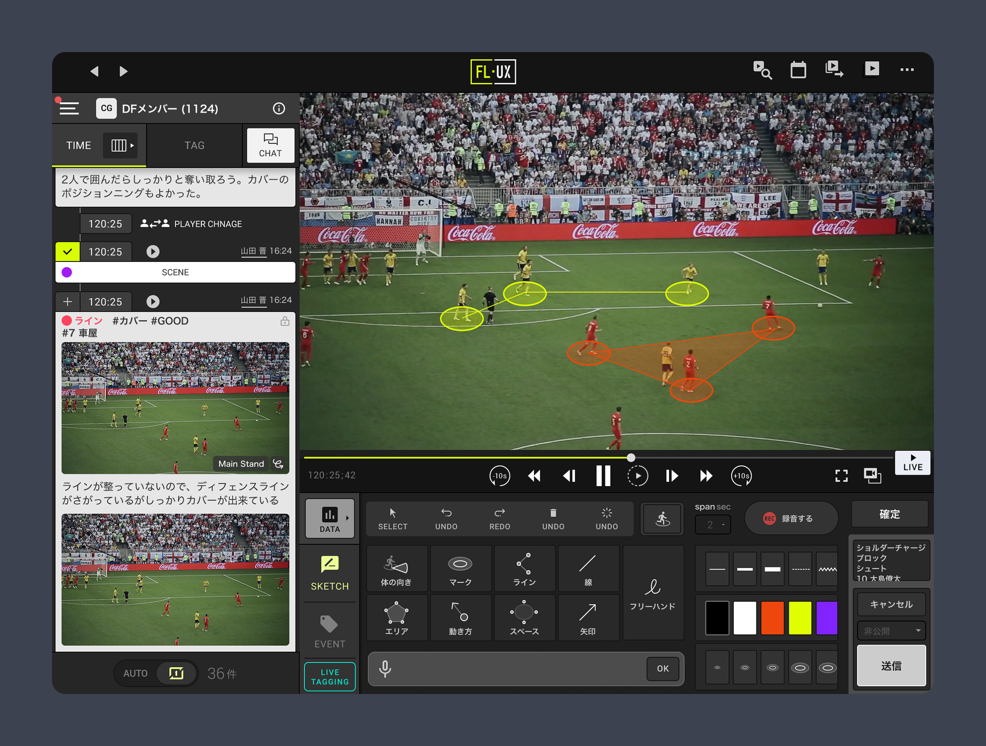The width and height of the screenshot is (986, 746).
Task: Open the 非公開 visibility dropdown
Action: coord(891,631)
